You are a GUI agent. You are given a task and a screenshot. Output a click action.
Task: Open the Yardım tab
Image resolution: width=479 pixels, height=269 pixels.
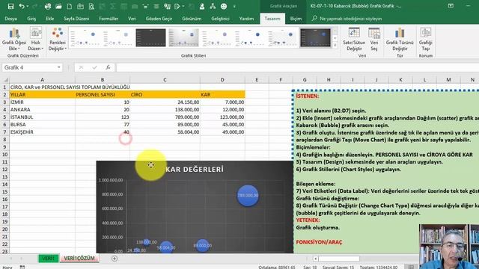pos(246,19)
